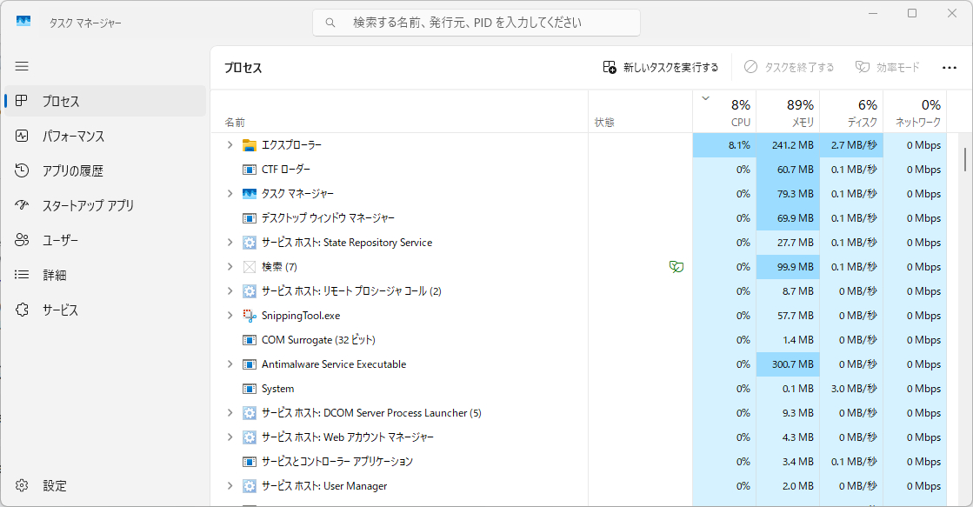Click the System process icon
The width and height of the screenshot is (973, 507).
tap(250, 389)
